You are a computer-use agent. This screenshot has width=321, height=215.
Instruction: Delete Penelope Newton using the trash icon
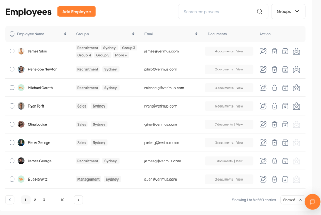(274, 69)
